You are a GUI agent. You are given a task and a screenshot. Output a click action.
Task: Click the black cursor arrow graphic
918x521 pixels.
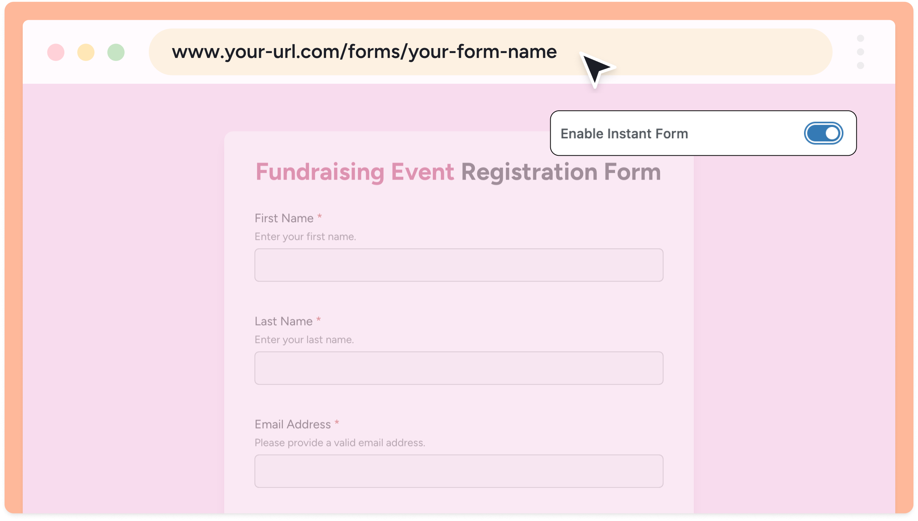(x=596, y=69)
